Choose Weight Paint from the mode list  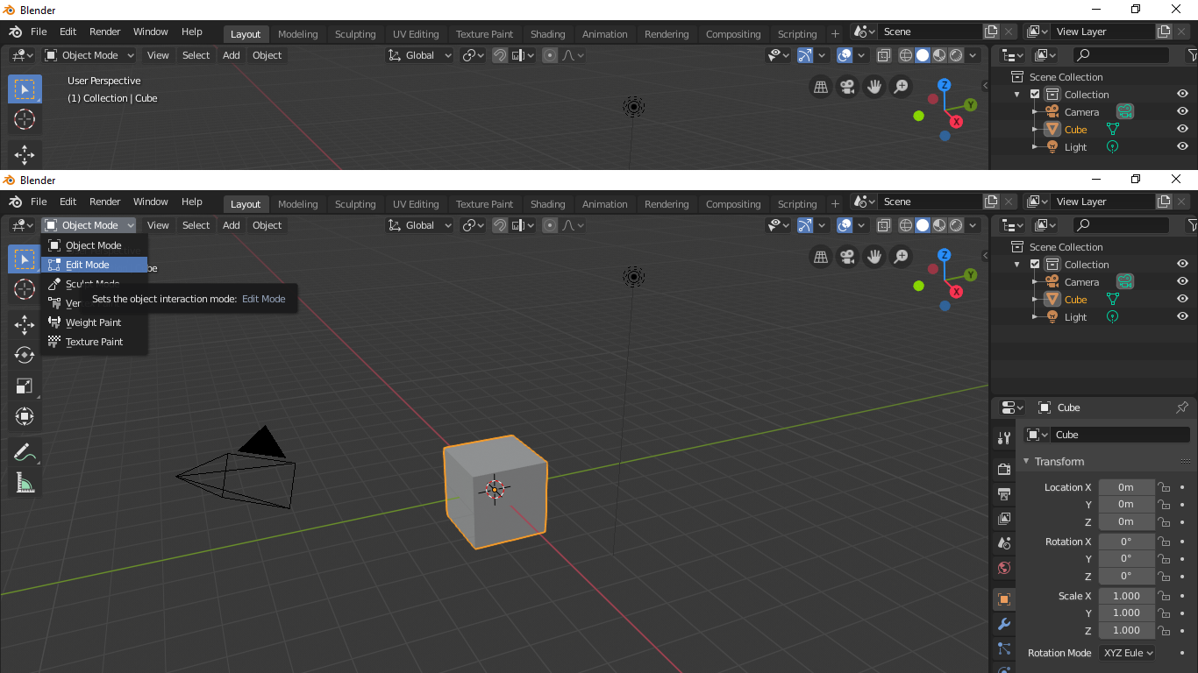coord(94,322)
